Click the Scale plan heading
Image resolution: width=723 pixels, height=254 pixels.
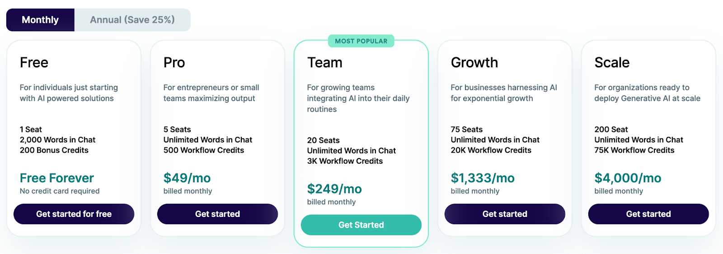(x=612, y=62)
